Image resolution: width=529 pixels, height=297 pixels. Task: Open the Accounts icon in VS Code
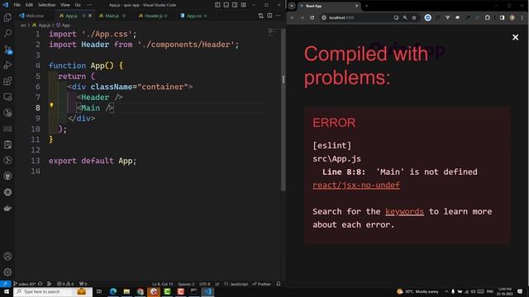[7, 257]
